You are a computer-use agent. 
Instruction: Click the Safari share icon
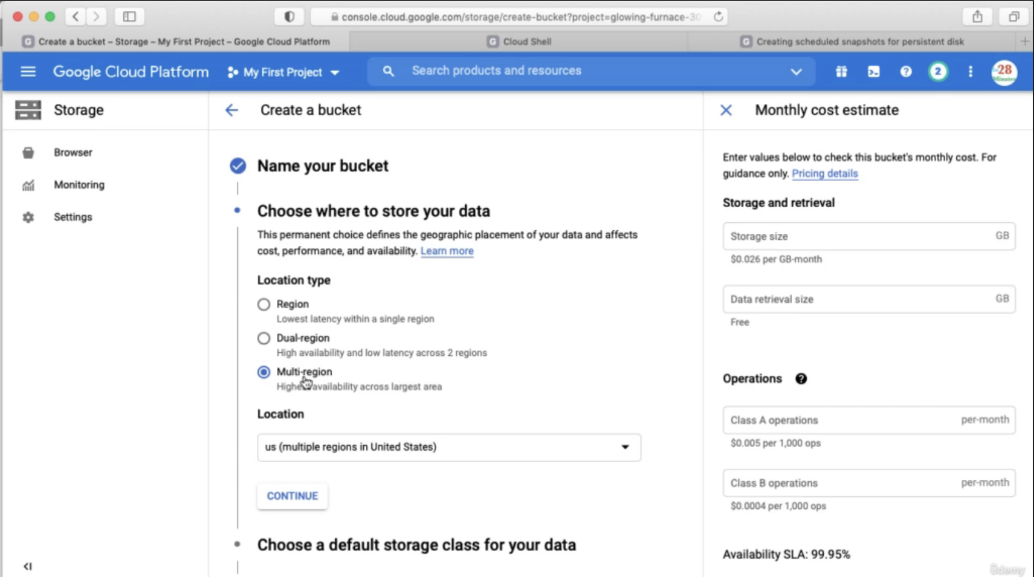(x=977, y=16)
